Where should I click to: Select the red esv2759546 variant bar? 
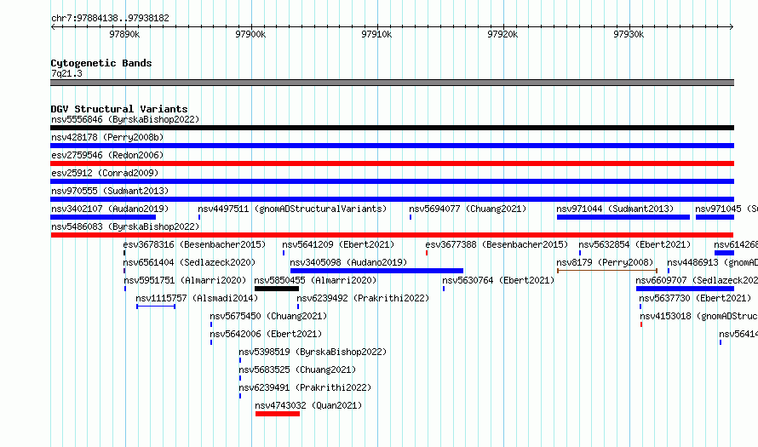click(392, 163)
